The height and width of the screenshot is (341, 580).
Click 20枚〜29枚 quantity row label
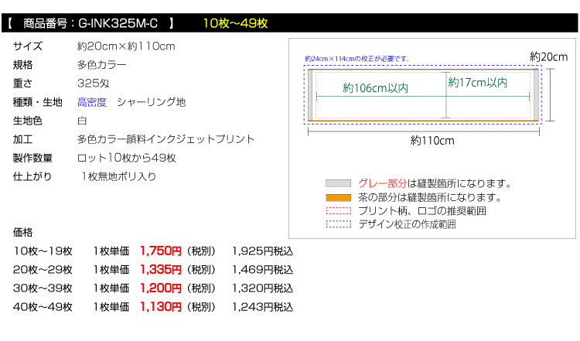coord(43,270)
